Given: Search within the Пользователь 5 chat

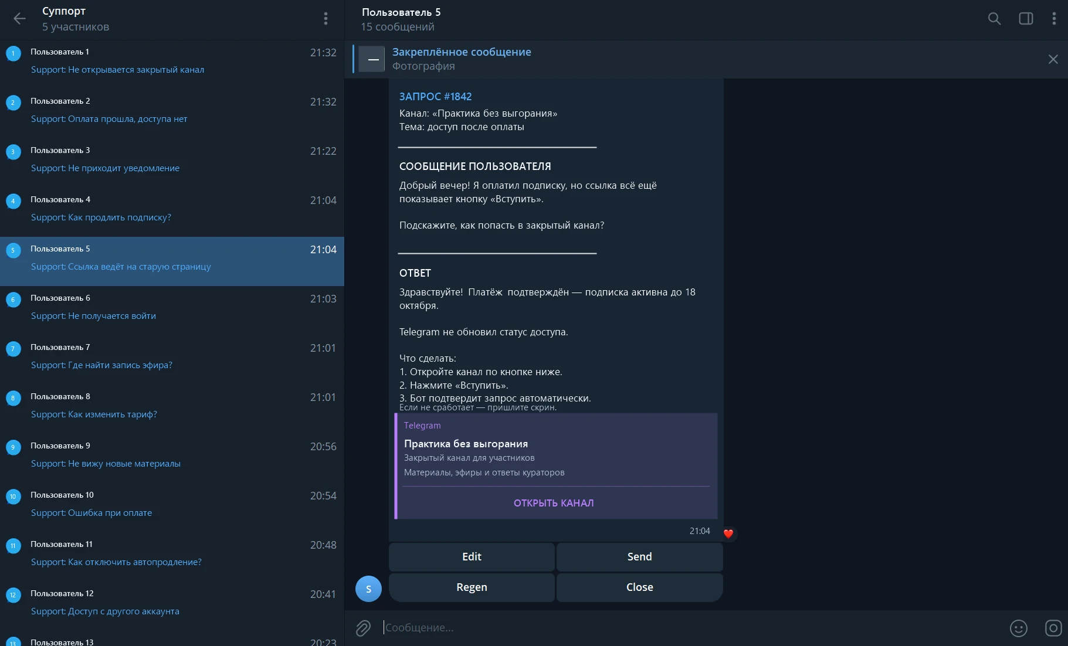Looking at the screenshot, I should [x=994, y=19].
